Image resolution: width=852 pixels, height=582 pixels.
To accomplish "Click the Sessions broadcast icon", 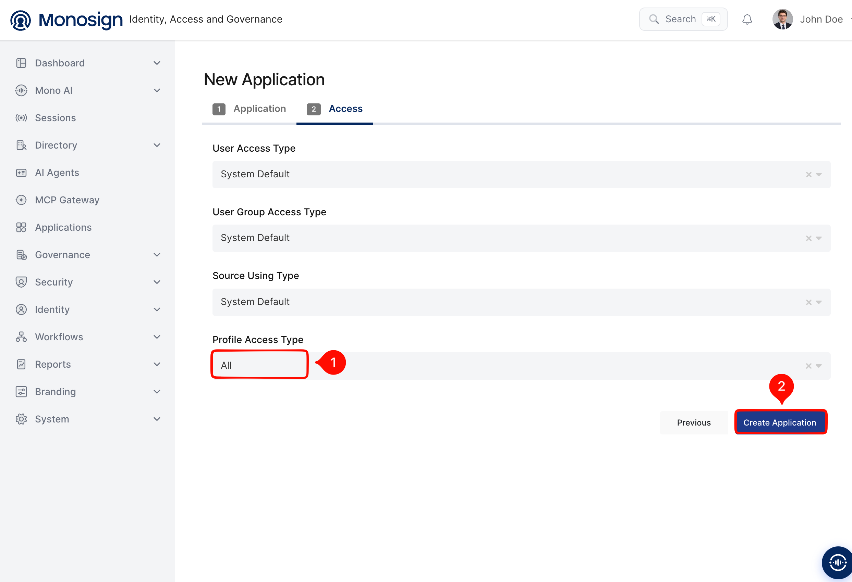I will coord(21,118).
